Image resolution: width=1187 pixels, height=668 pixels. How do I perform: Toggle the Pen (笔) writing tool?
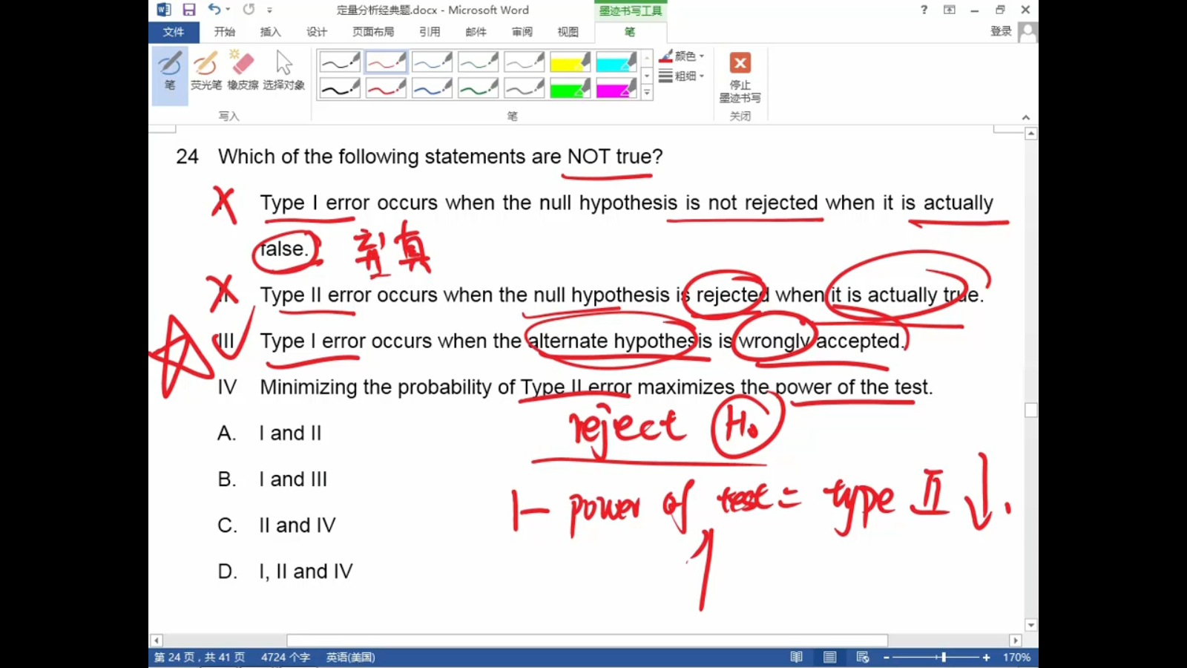(x=170, y=71)
